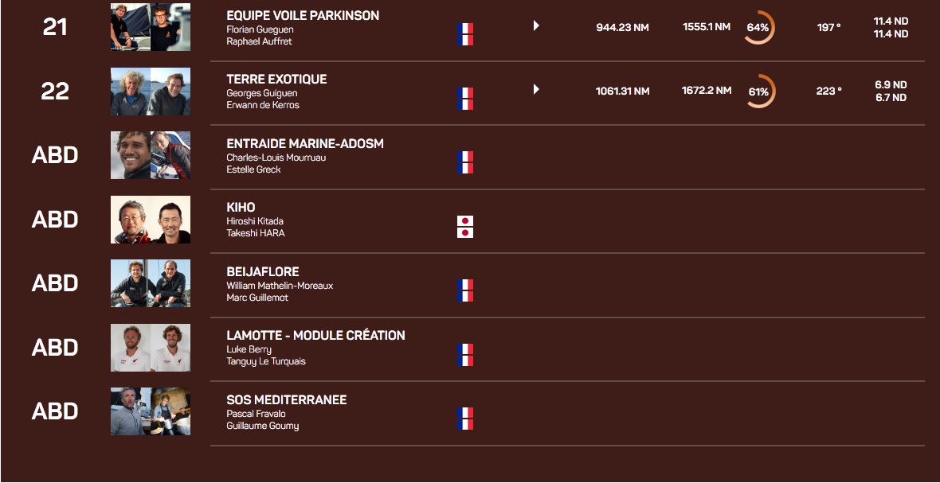The width and height of the screenshot is (940, 483).
Task: Click French flag beside Lamotte - Module Création
Action: (x=465, y=355)
